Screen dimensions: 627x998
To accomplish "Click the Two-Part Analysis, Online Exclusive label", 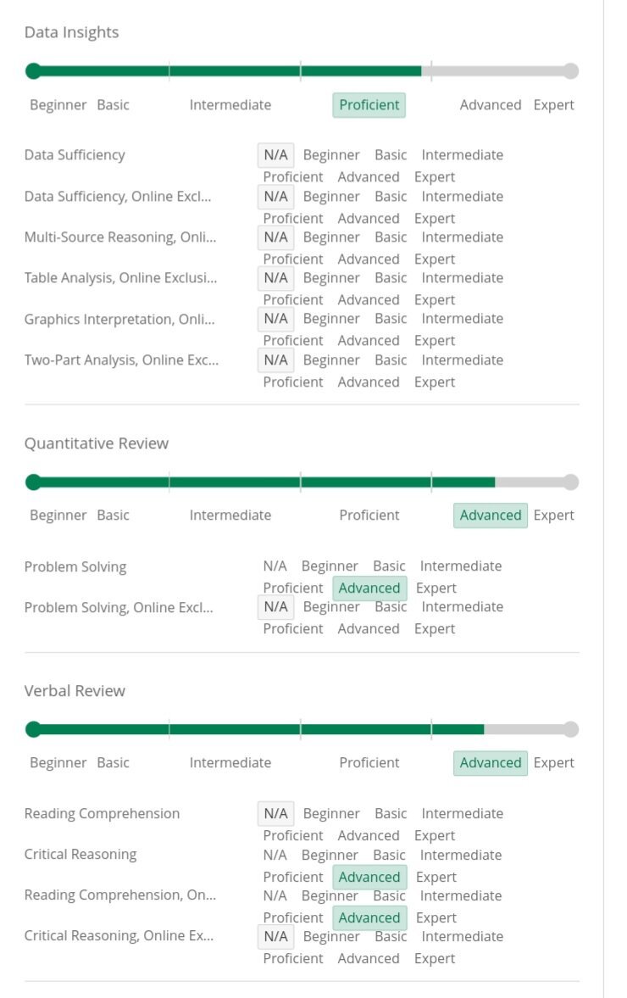I will [x=121, y=360].
